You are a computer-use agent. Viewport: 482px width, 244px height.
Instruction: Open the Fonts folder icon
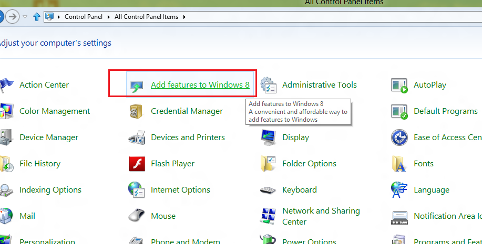[399, 164]
